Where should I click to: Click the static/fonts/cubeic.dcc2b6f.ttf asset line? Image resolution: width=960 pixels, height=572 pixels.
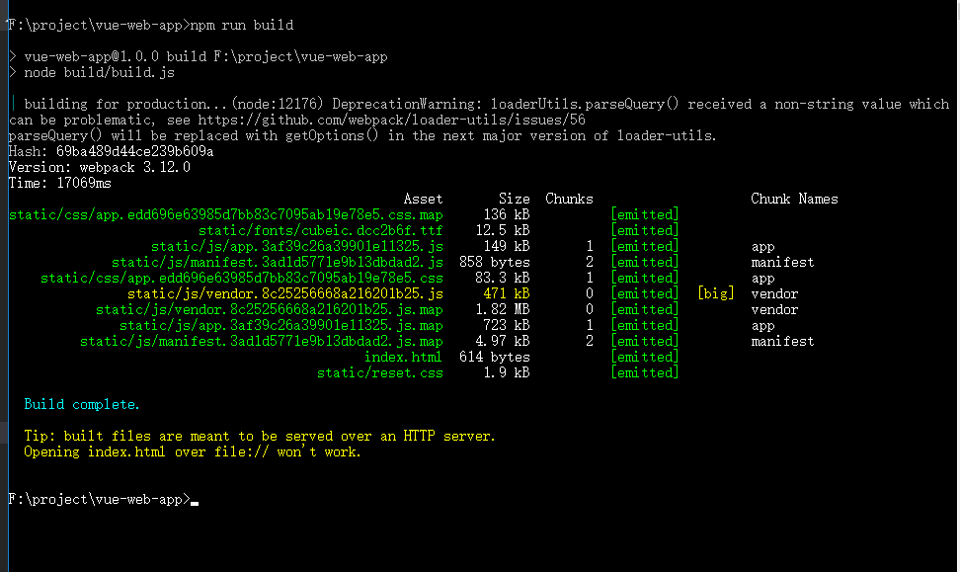[x=320, y=231]
